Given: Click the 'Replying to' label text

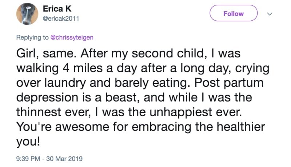Looking at the screenshot, I should pos(32,37).
